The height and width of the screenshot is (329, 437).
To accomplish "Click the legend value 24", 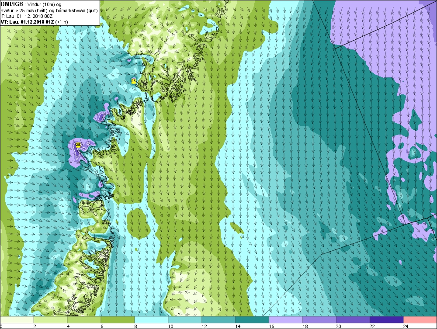I will click(x=406, y=326).
